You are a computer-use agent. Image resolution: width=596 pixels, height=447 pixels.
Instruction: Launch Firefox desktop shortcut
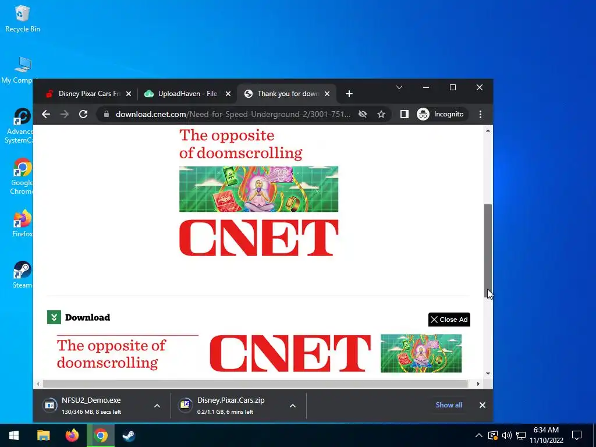click(23, 223)
